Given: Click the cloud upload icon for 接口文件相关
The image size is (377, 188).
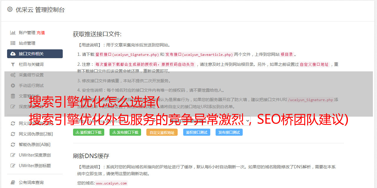Looking at the screenshot, I should [x=13, y=54].
